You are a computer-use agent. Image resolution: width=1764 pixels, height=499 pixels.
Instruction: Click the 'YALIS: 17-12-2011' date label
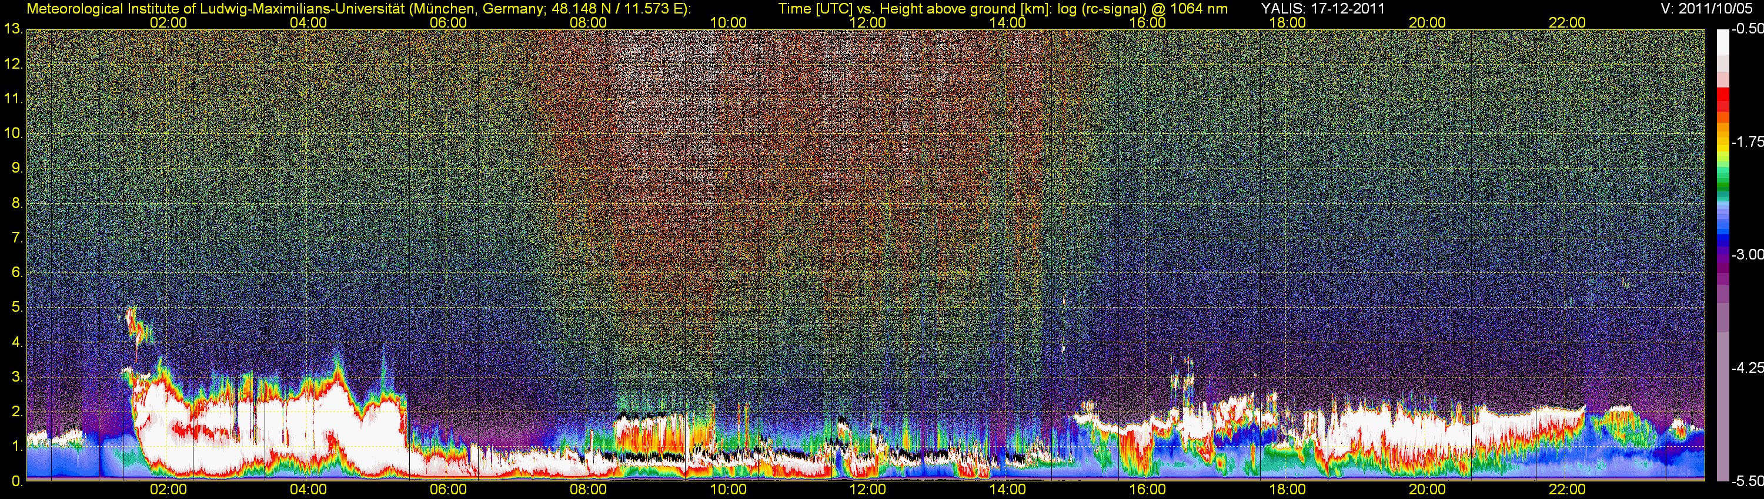1322,8
